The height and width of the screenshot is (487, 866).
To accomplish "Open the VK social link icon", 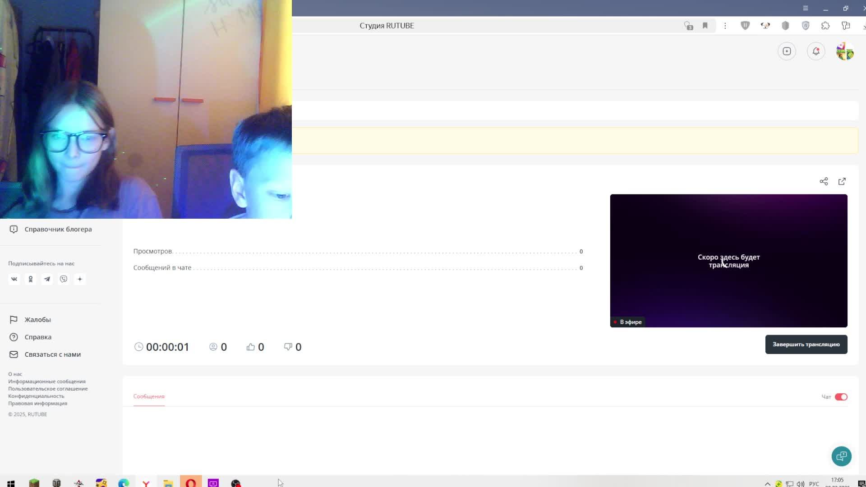I will (14, 279).
